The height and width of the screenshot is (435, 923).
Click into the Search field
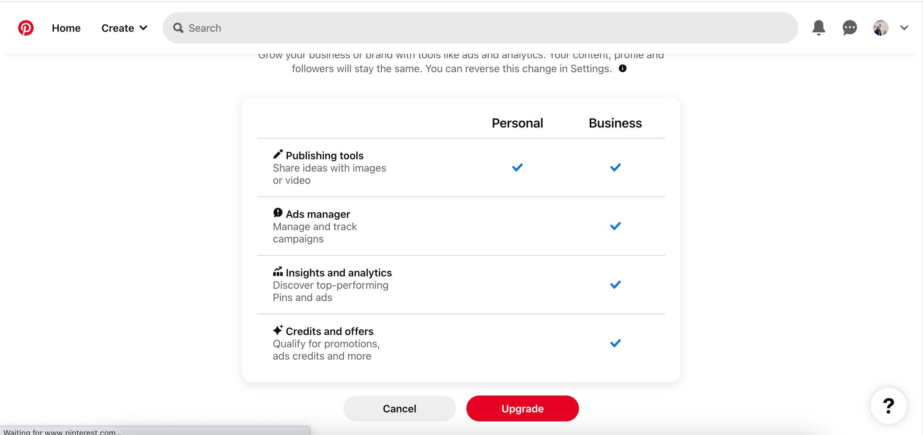pyautogui.click(x=480, y=28)
